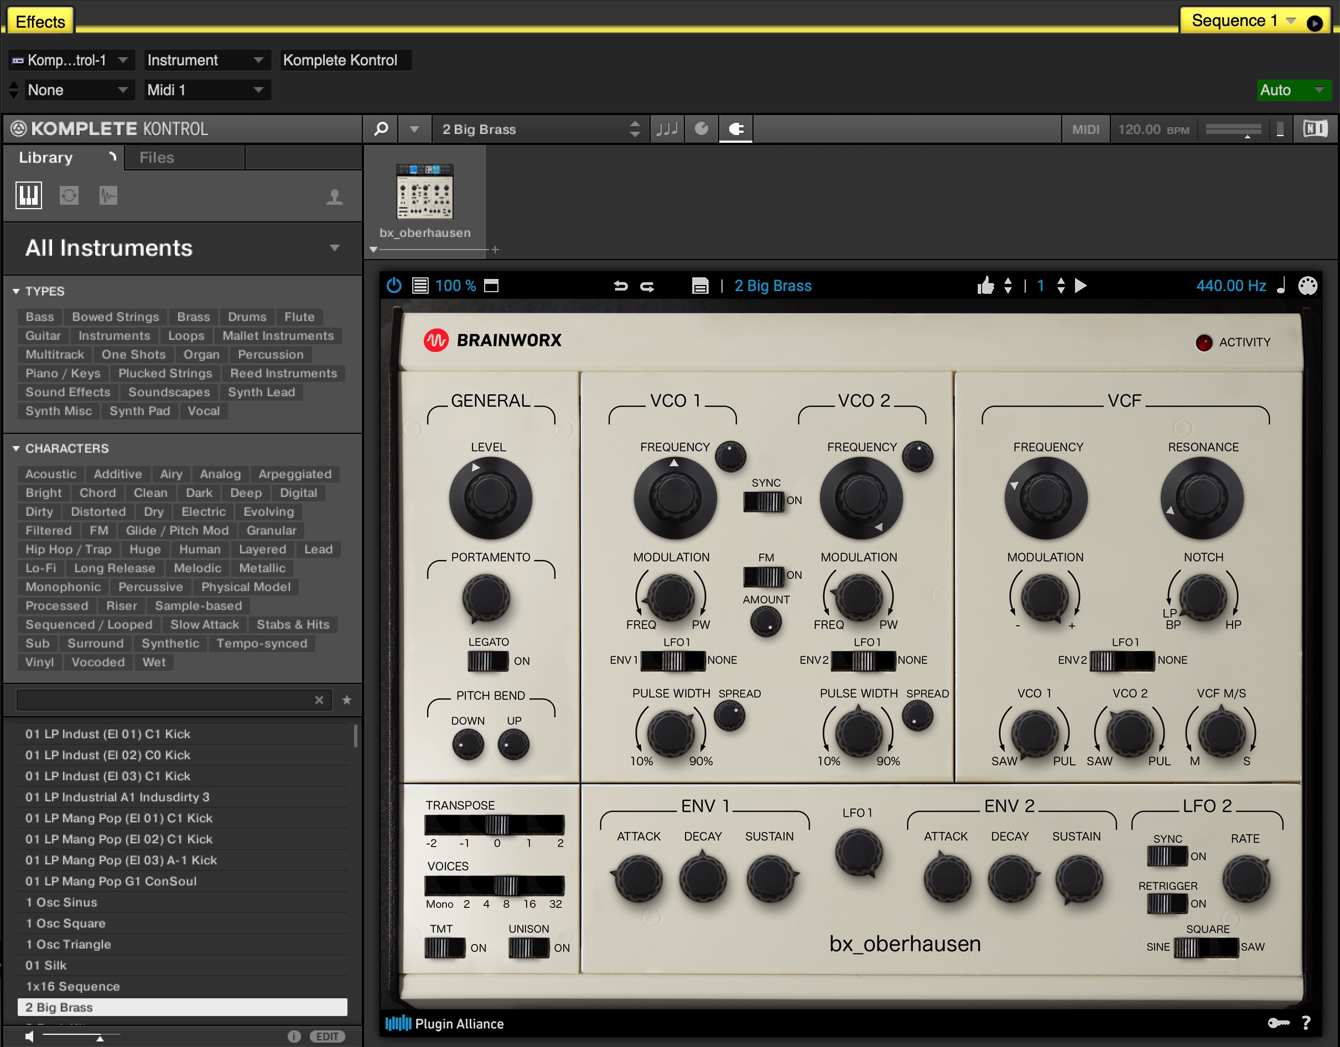Image resolution: width=1340 pixels, height=1047 pixels.
Task: Click the license key icon at bottom
Action: [x=1279, y=1023]
